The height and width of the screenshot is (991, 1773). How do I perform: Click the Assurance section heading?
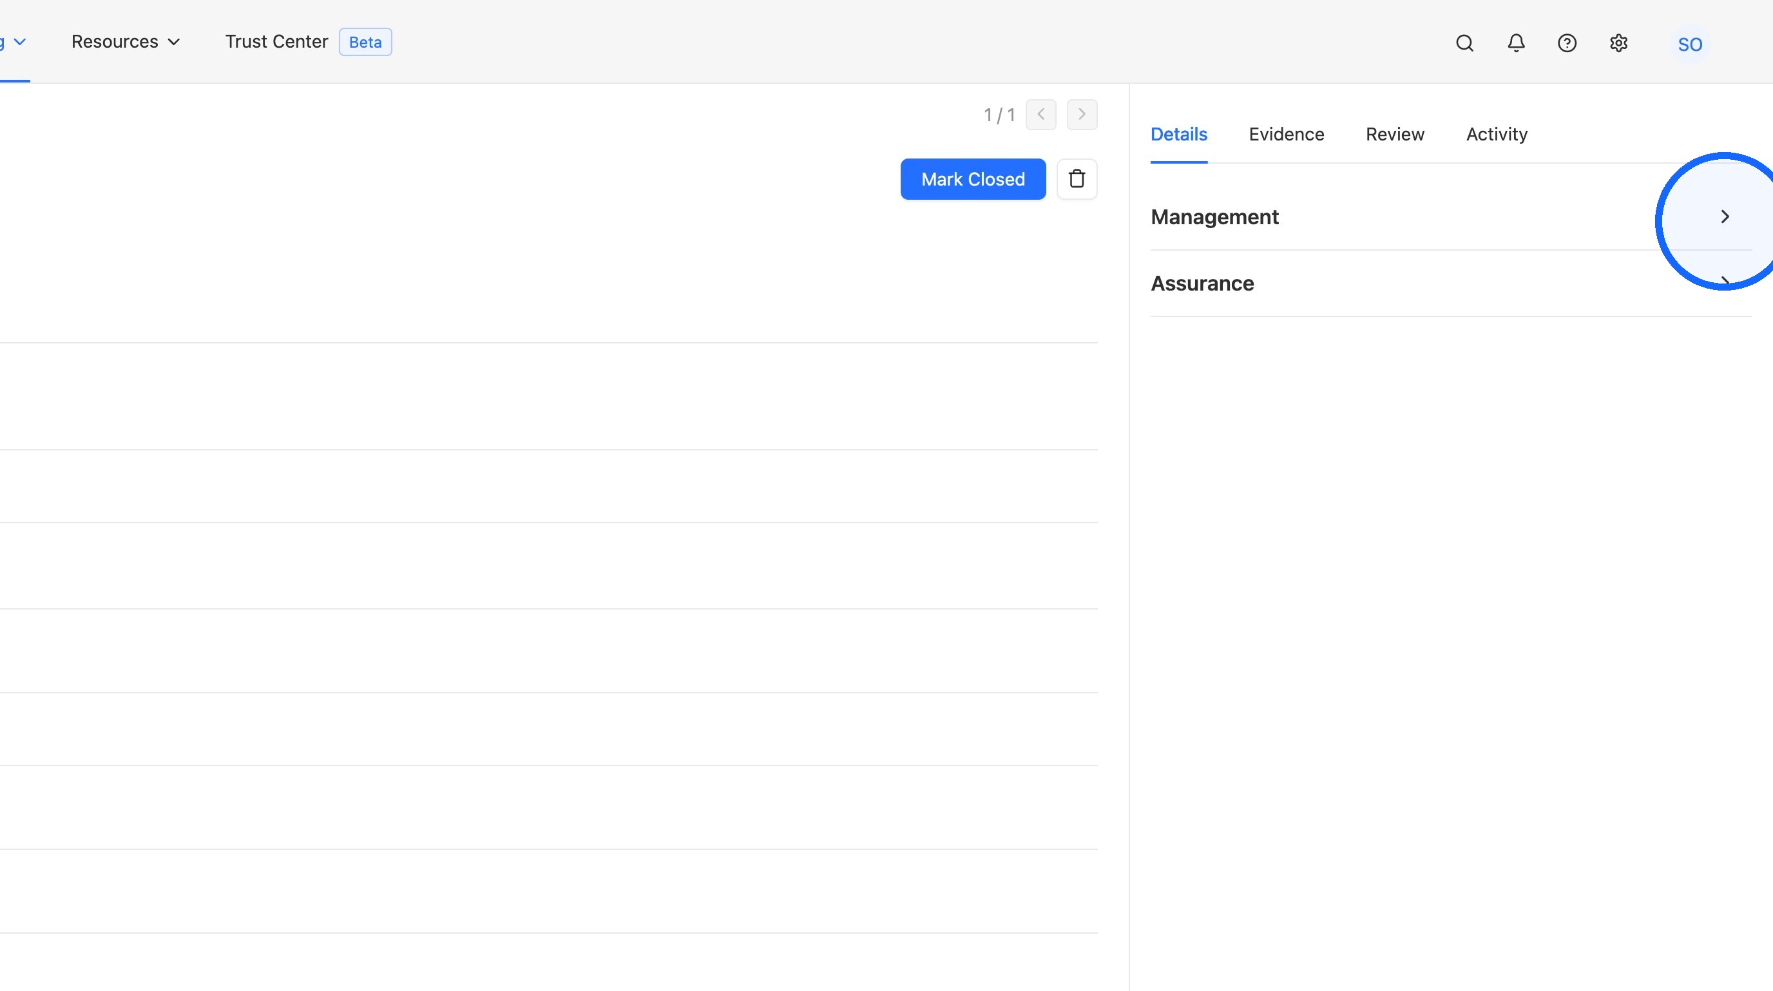[x=1202, y=283]
